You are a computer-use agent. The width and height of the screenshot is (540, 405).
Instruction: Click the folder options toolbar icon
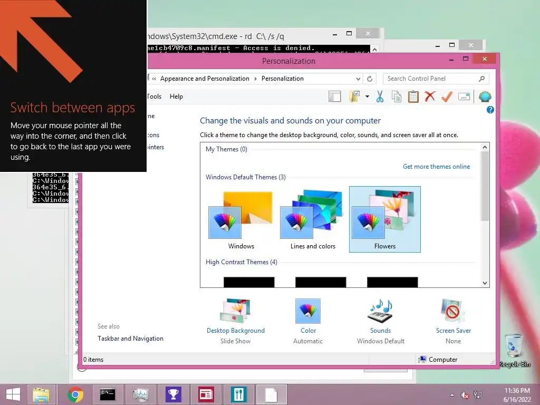click(x=354, y=97)
